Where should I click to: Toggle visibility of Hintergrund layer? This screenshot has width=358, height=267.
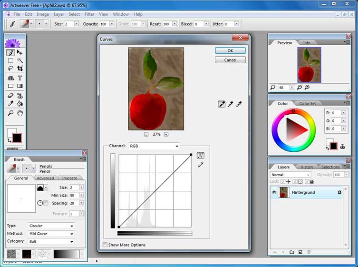274,192
